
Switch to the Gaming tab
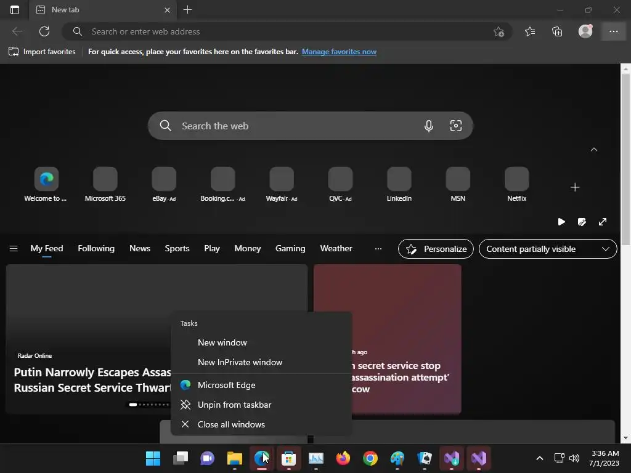[290, 249]
